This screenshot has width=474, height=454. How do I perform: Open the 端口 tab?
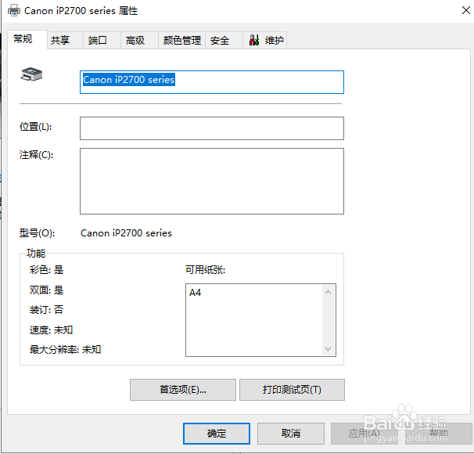coord(102,40)
